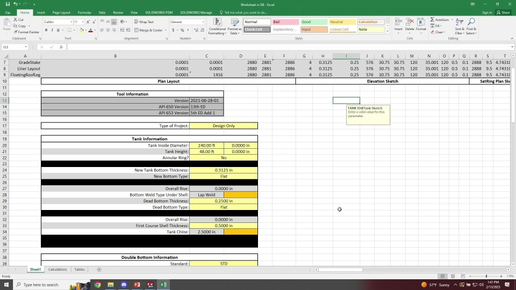
Task: Increase font size with the A^ icon
Action: click(x=88, y=21)
